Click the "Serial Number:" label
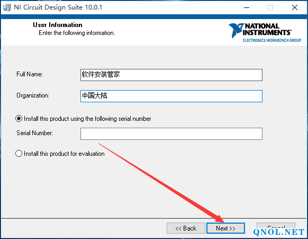Image resolution: width=308 pixels, height=239 pixels. tap(34, 133)
